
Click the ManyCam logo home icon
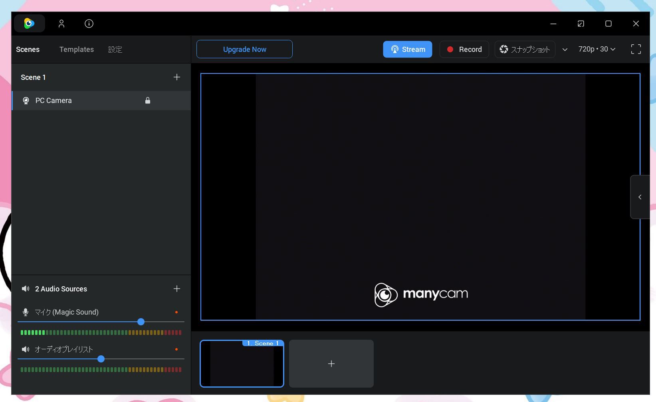click(x=29, y=24)
